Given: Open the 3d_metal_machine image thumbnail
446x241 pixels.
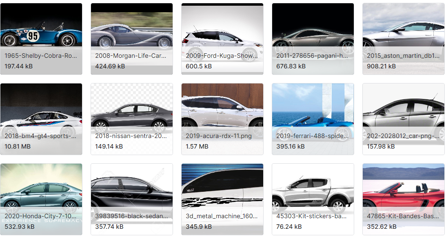Looking at the screenshot, I should [x=222, y=187].
